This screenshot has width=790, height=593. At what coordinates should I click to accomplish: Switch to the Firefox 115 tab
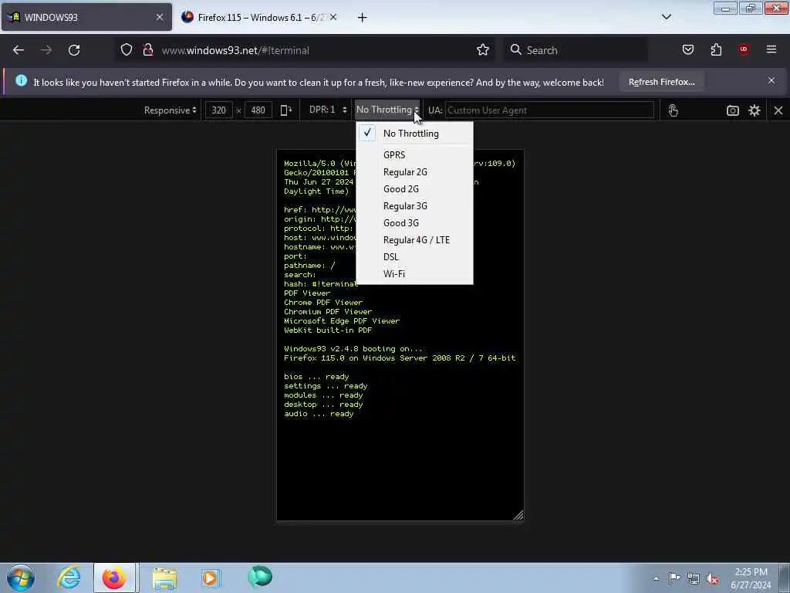(x=260, y=17)
